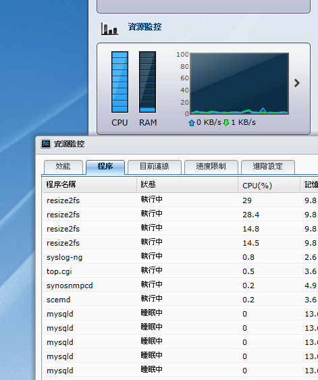Click the right chevron arrow beside the network graph
318x380 pixels.
coord(297,83)
